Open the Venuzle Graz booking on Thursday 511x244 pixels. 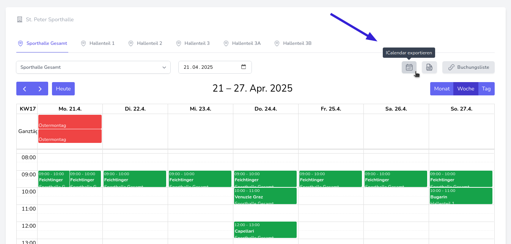(x=265, y=196)
